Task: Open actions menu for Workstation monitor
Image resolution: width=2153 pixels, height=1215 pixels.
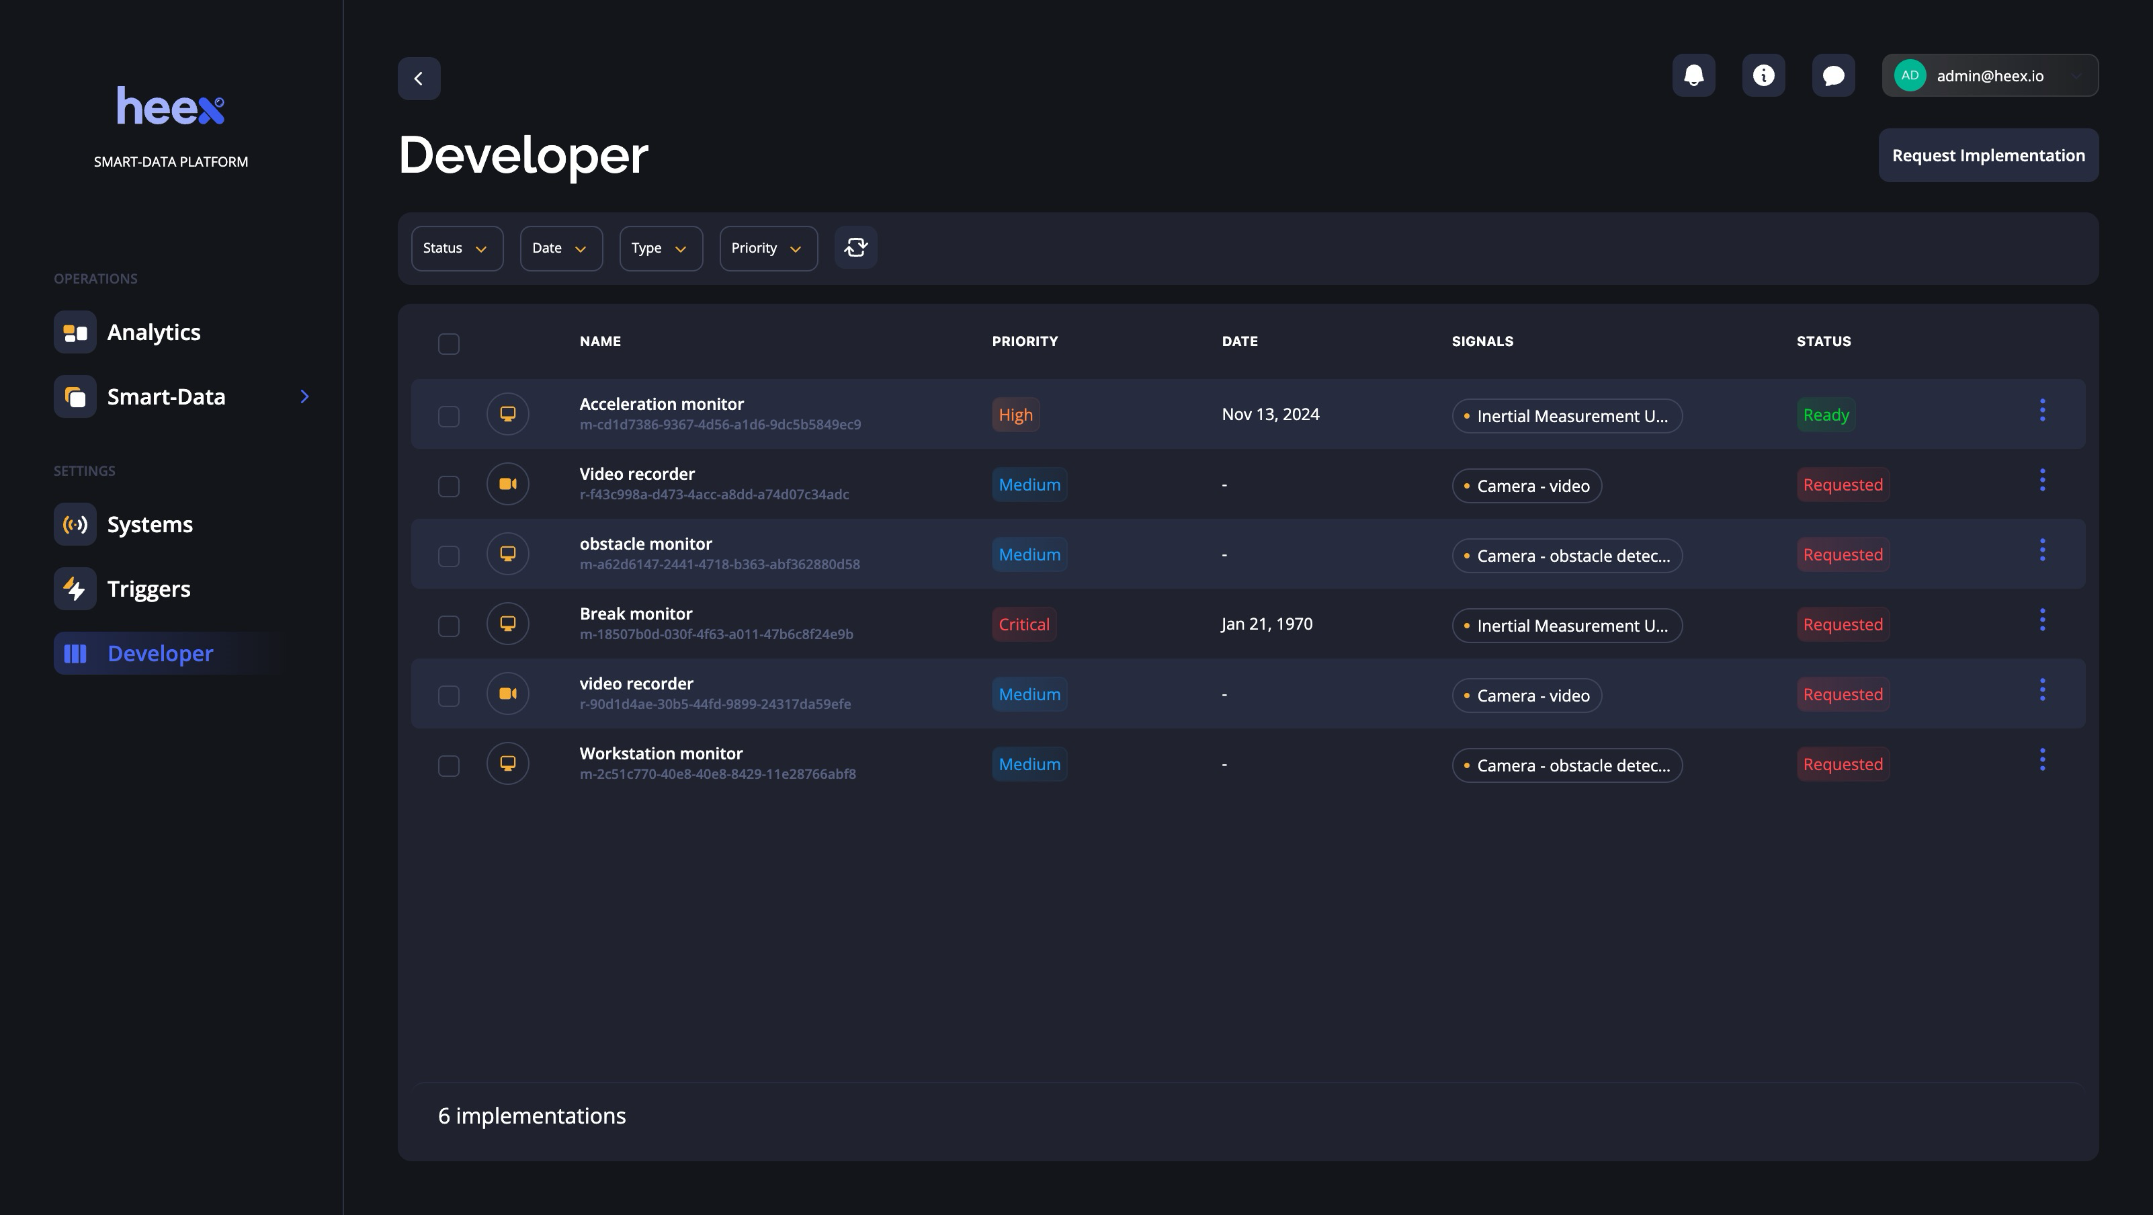Action: [x=2043, y=759]
